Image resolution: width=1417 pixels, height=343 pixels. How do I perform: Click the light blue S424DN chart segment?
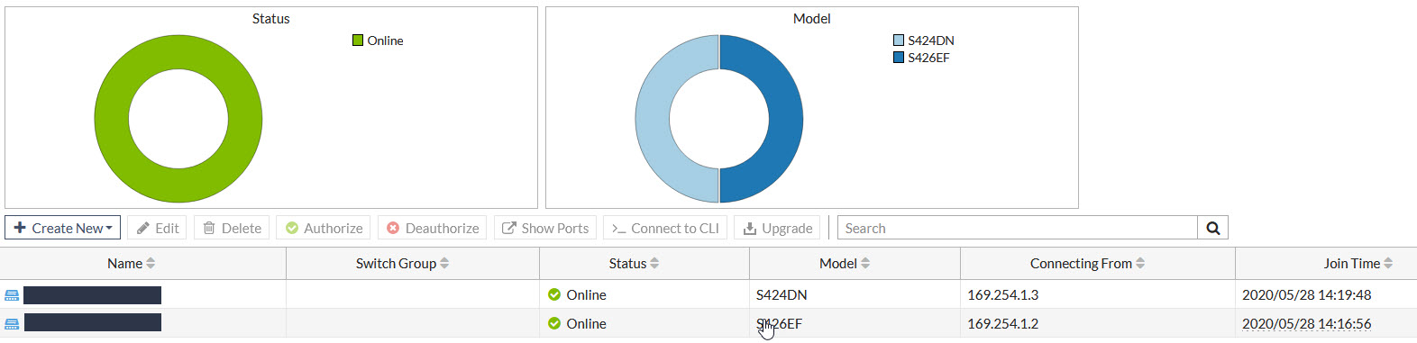tap(653, 119)
